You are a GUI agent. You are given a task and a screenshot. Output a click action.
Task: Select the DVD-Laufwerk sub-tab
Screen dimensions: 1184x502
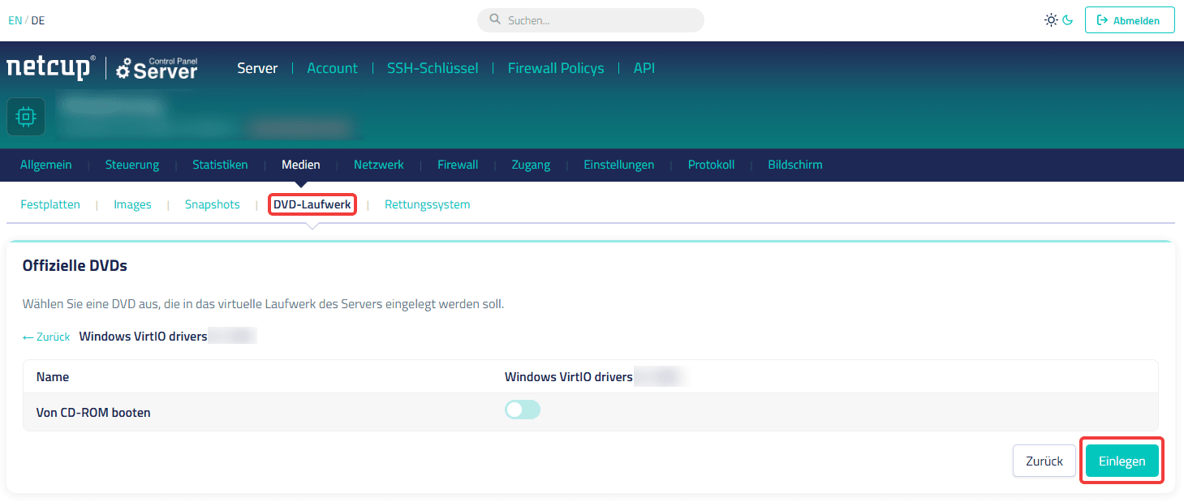pyautogui.click(x=312, y=204)
